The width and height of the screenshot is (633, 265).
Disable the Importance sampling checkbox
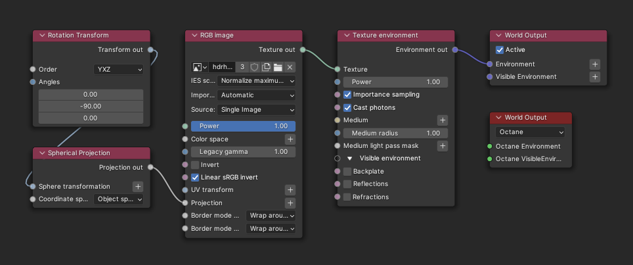348,95
